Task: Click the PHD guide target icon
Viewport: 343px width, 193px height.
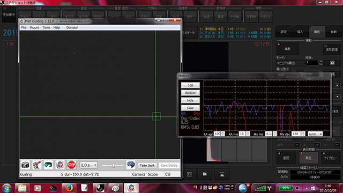Action: (x=60, y=165)
